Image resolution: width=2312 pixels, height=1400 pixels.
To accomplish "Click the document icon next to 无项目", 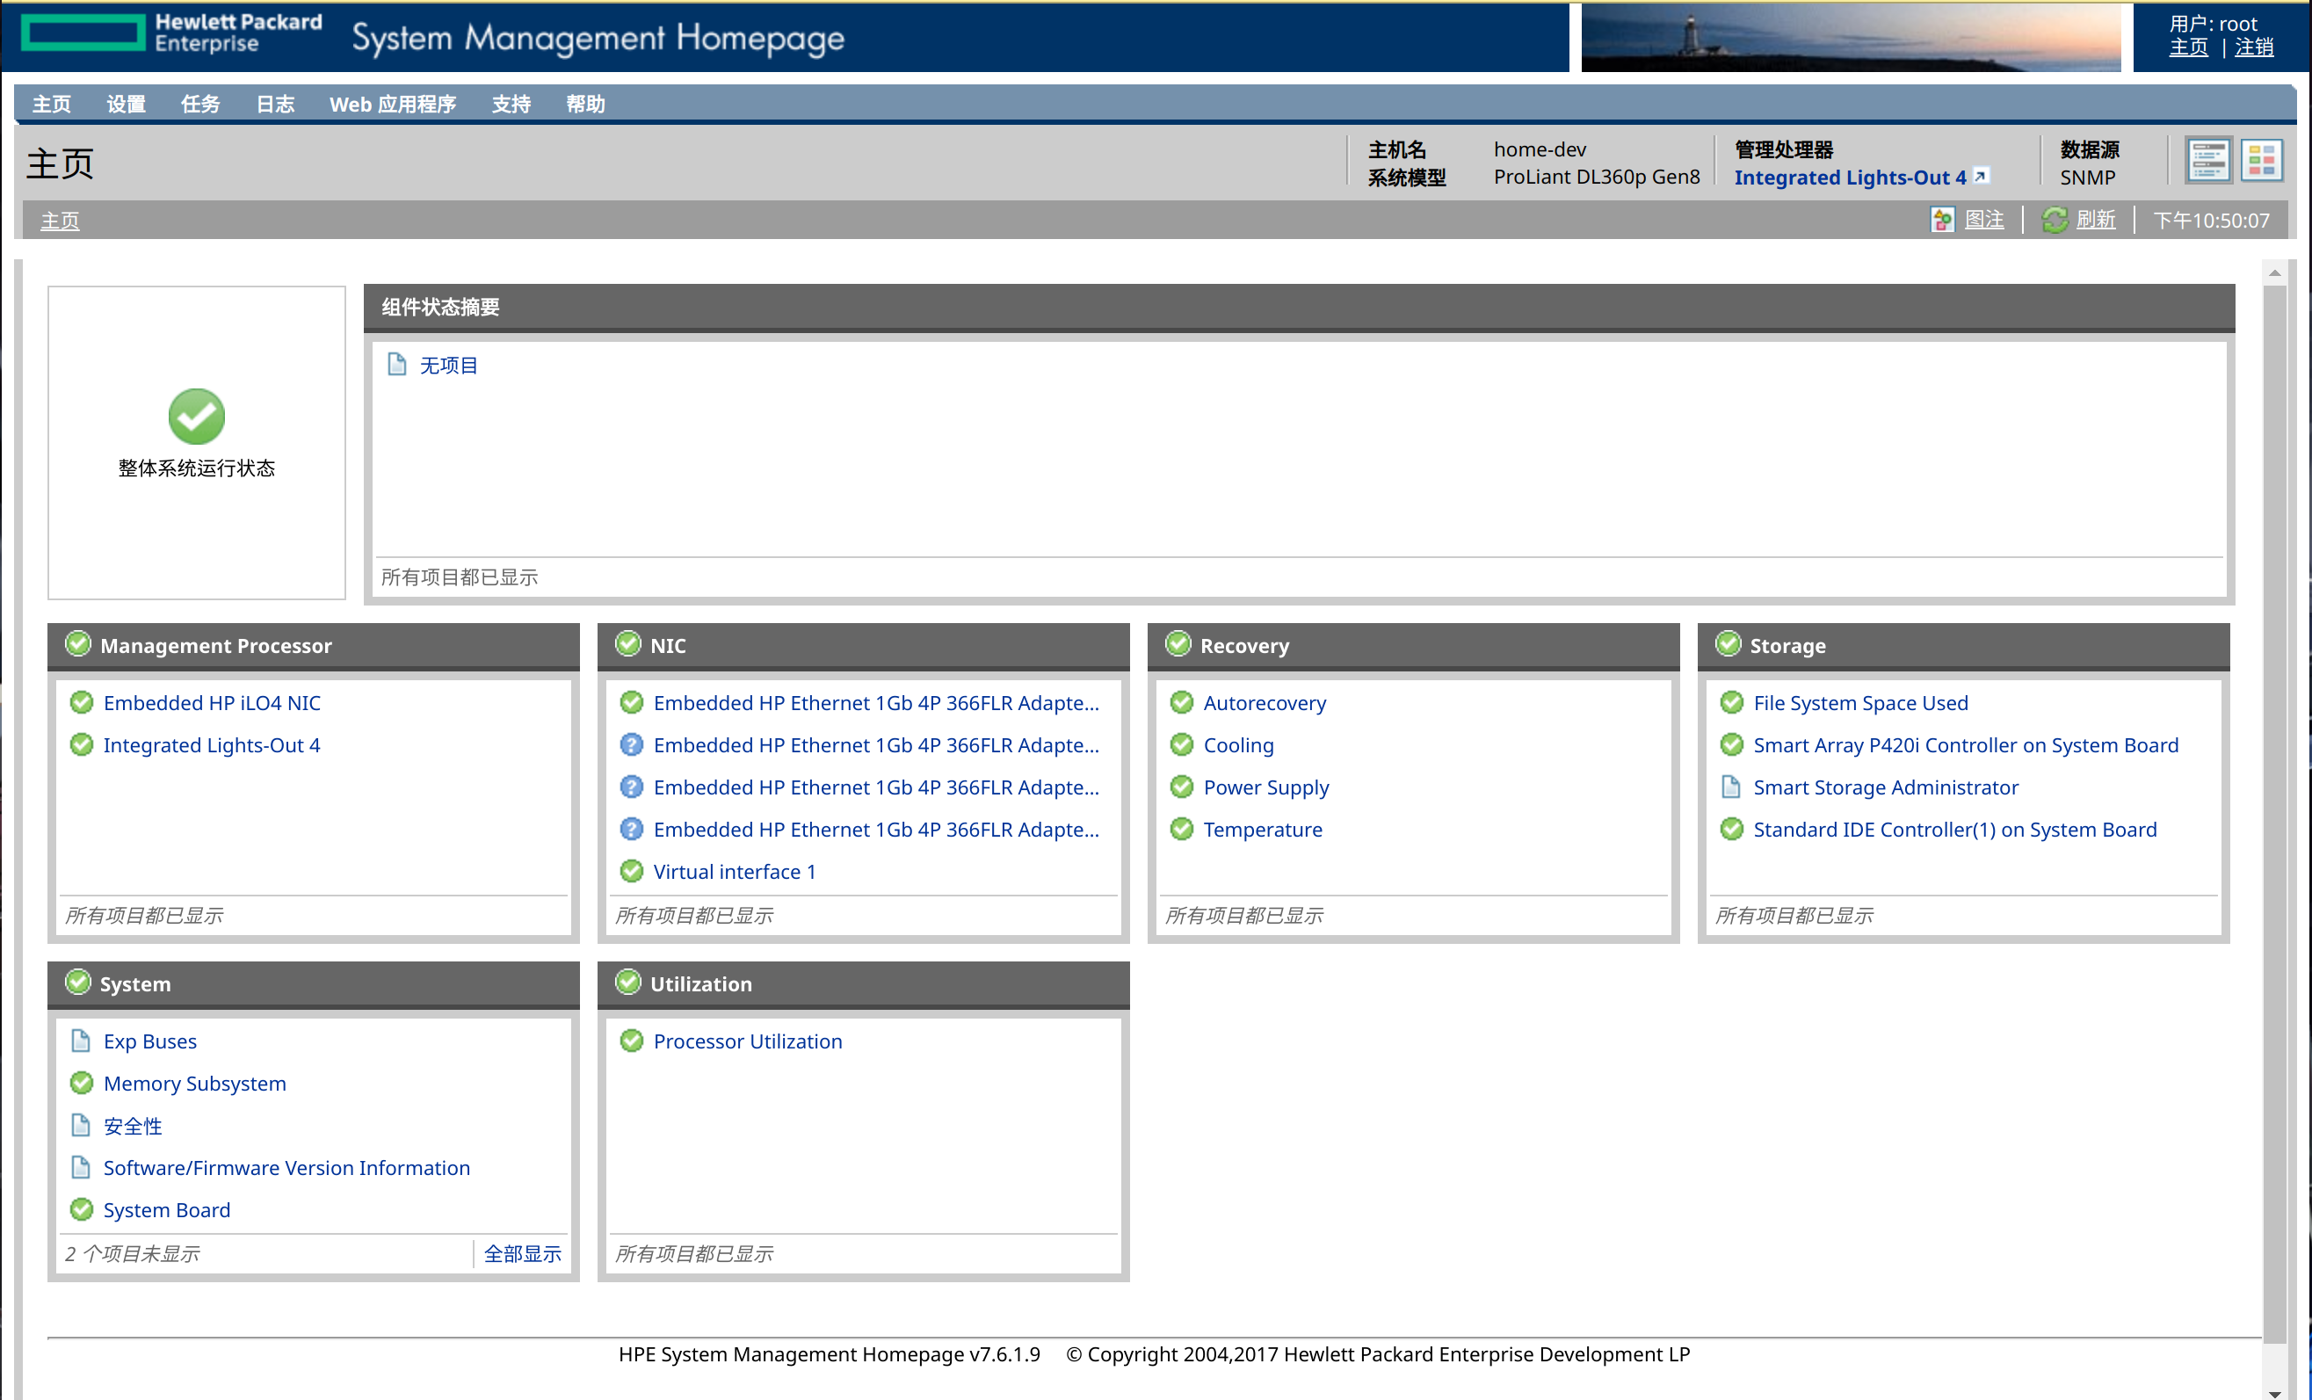I will (397, 364).
